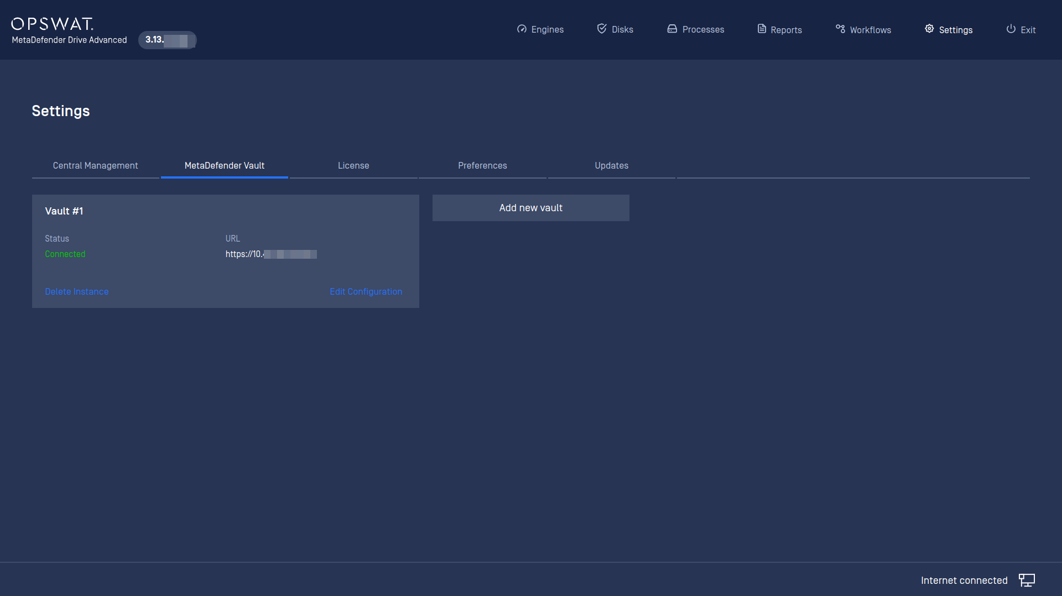Image resolution: width=1062 pixels, height=596 pixels.
Task: Open the Workflows navigation label
Action: point(870,30)
